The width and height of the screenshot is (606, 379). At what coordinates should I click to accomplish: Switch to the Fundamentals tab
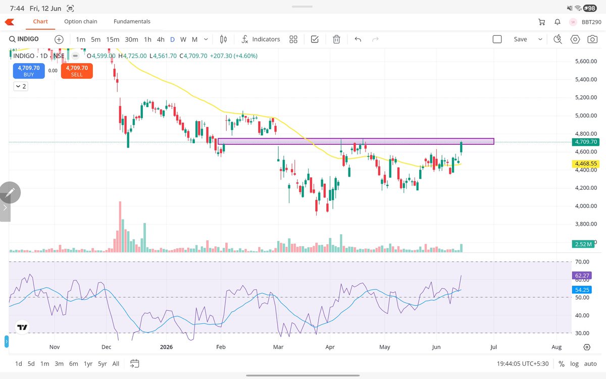132,22
